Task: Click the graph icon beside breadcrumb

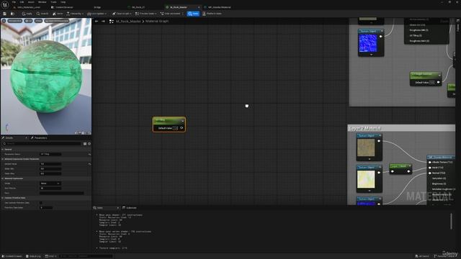Action: pyautogui.click(x=112, y=21)
